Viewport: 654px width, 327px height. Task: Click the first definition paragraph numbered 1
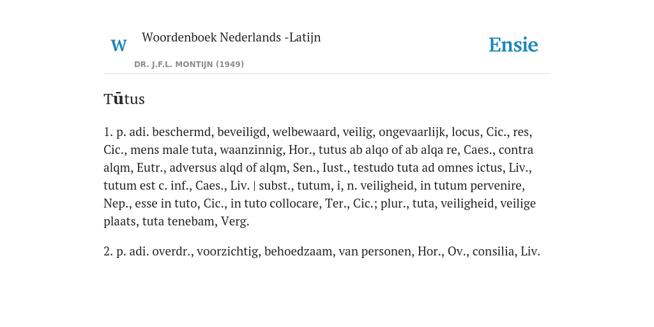(x=320, y=176)
